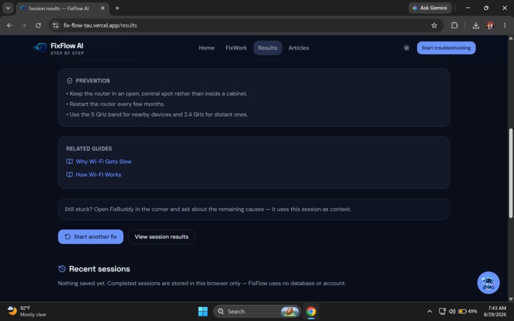Click the browser back arrow
Image resolution: width=514 pixels, height=321 pixels.
tap(9, 25)
